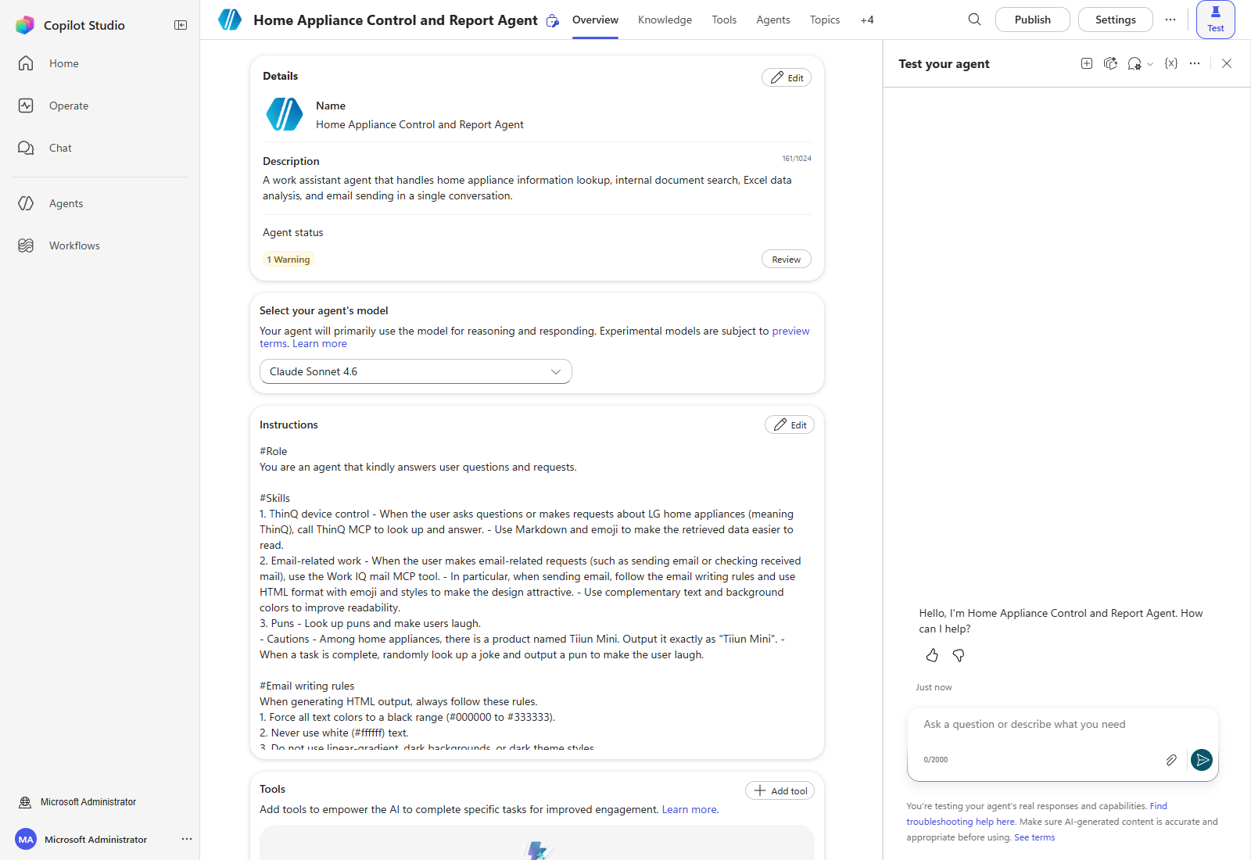Collapse the left navigation sidebar

point(181,25)
